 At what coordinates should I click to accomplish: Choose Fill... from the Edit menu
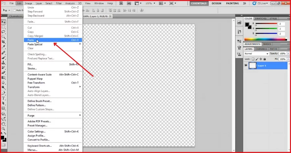tap(53, 65)
